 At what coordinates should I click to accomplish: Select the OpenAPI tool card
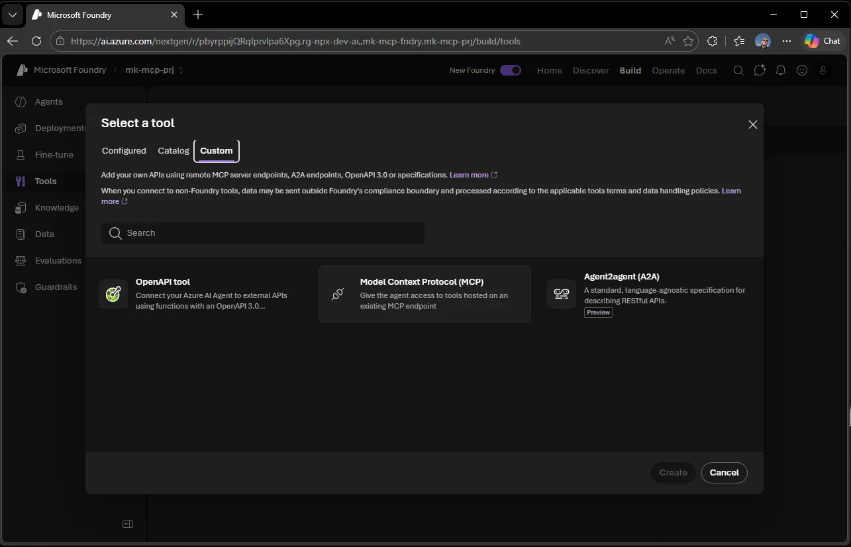click(201, 294)
